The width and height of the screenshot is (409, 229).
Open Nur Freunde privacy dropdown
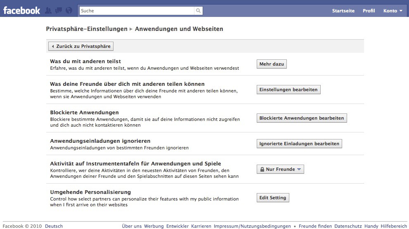(280, 169)
